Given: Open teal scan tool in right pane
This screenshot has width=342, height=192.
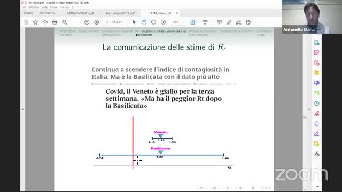Looking at the screenshot, I should pyautogui.click(x=316, y=103).
